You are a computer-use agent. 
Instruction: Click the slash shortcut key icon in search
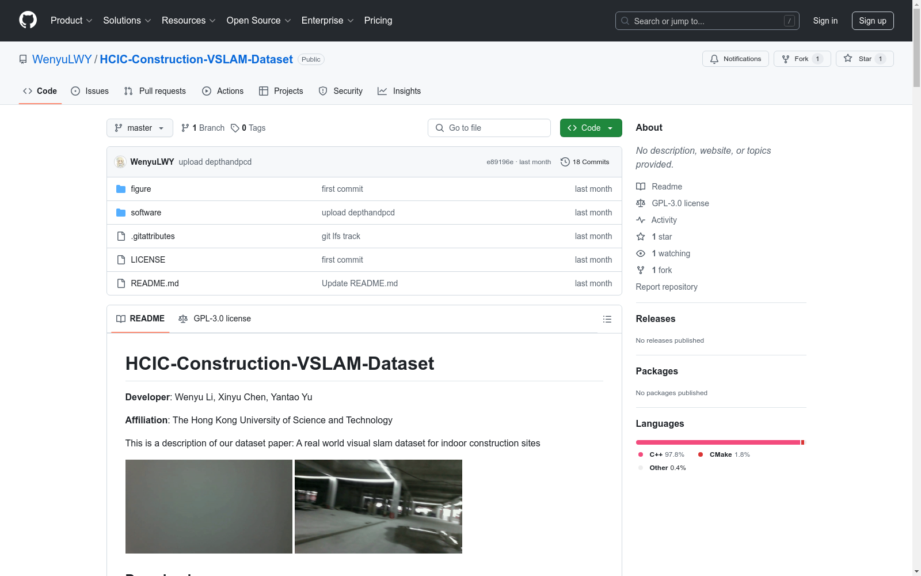(x=789, y=21)
